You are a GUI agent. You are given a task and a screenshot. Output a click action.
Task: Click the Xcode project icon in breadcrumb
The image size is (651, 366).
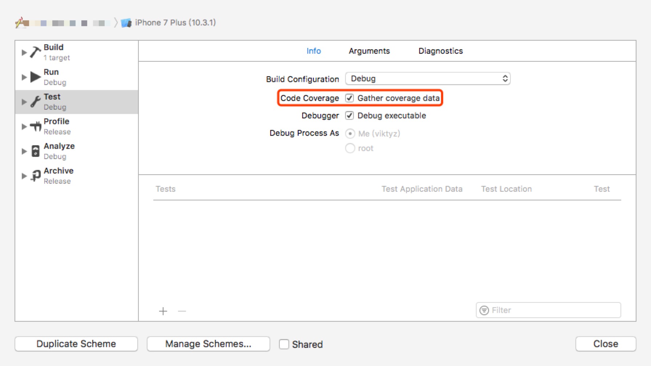pos(21,23)
